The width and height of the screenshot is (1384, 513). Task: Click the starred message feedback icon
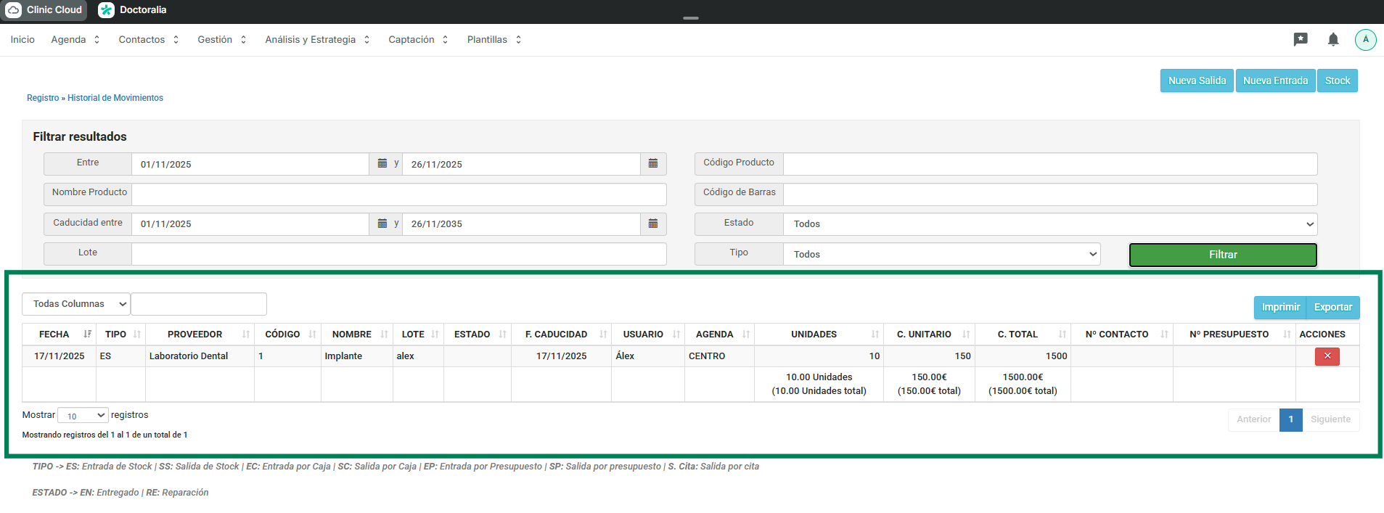pyautogui.click(x=1300, y=40)
